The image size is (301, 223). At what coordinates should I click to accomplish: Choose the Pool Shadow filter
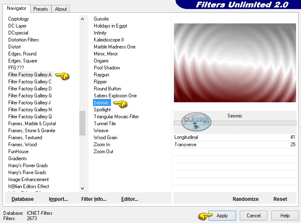[107, 68]
